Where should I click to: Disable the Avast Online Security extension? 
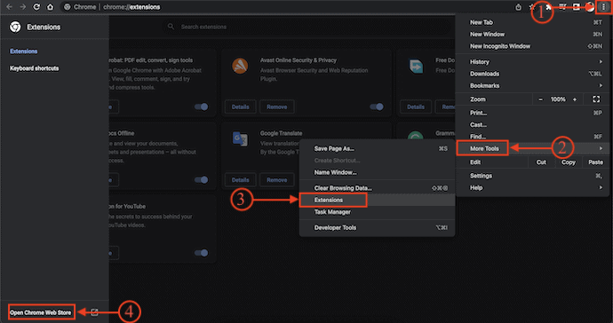(377, 106)
